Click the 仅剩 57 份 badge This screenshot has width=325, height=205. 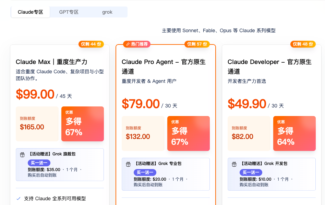coord(197,44)
